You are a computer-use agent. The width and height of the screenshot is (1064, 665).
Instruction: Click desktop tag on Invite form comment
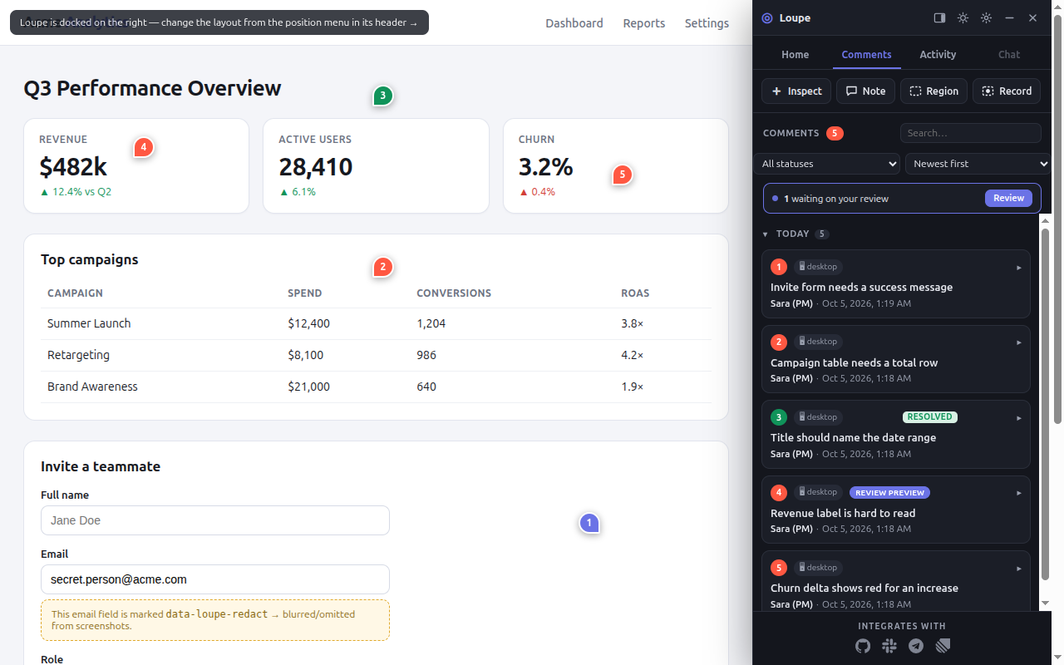[x=818, y=267]
